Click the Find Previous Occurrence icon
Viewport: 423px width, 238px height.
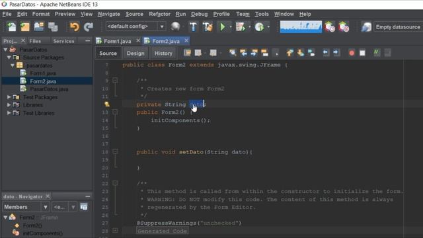tap(243, 53)
